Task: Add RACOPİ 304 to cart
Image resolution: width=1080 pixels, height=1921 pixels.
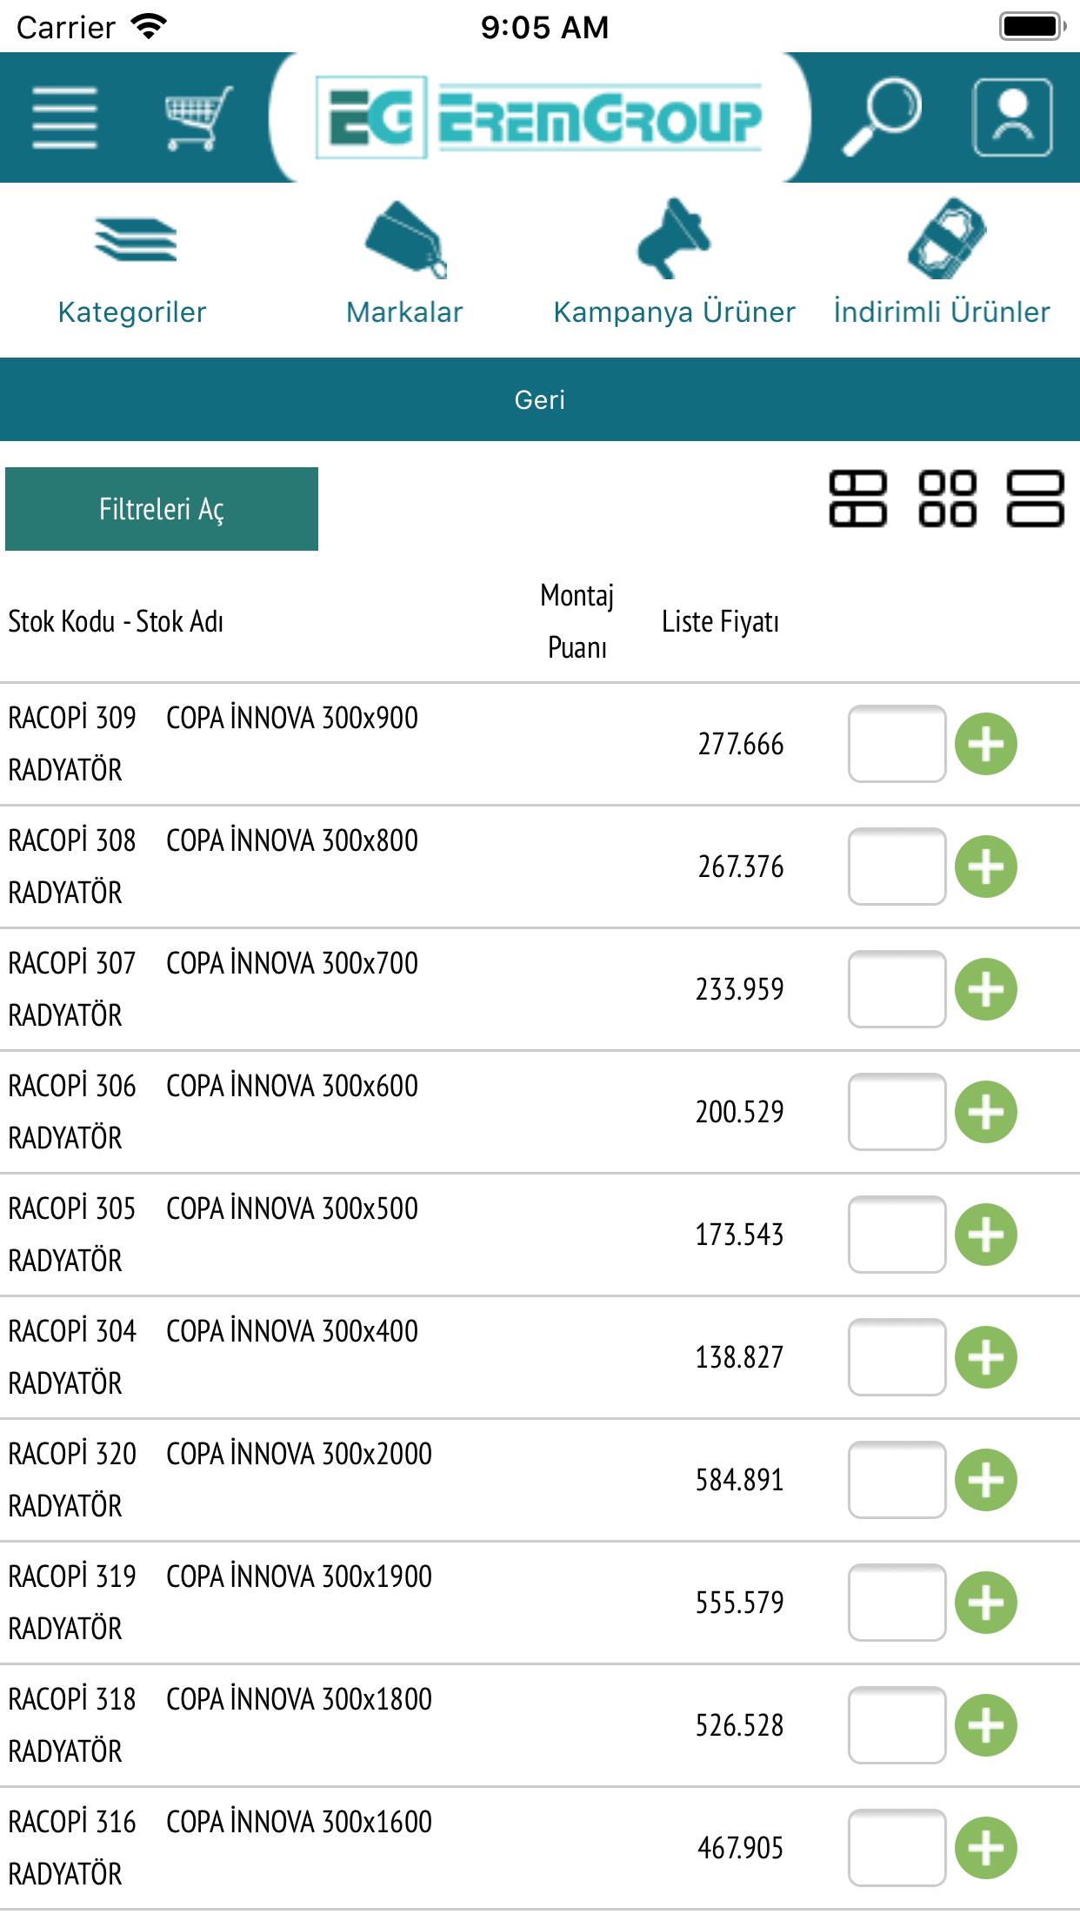Action: click(986, 1357)
